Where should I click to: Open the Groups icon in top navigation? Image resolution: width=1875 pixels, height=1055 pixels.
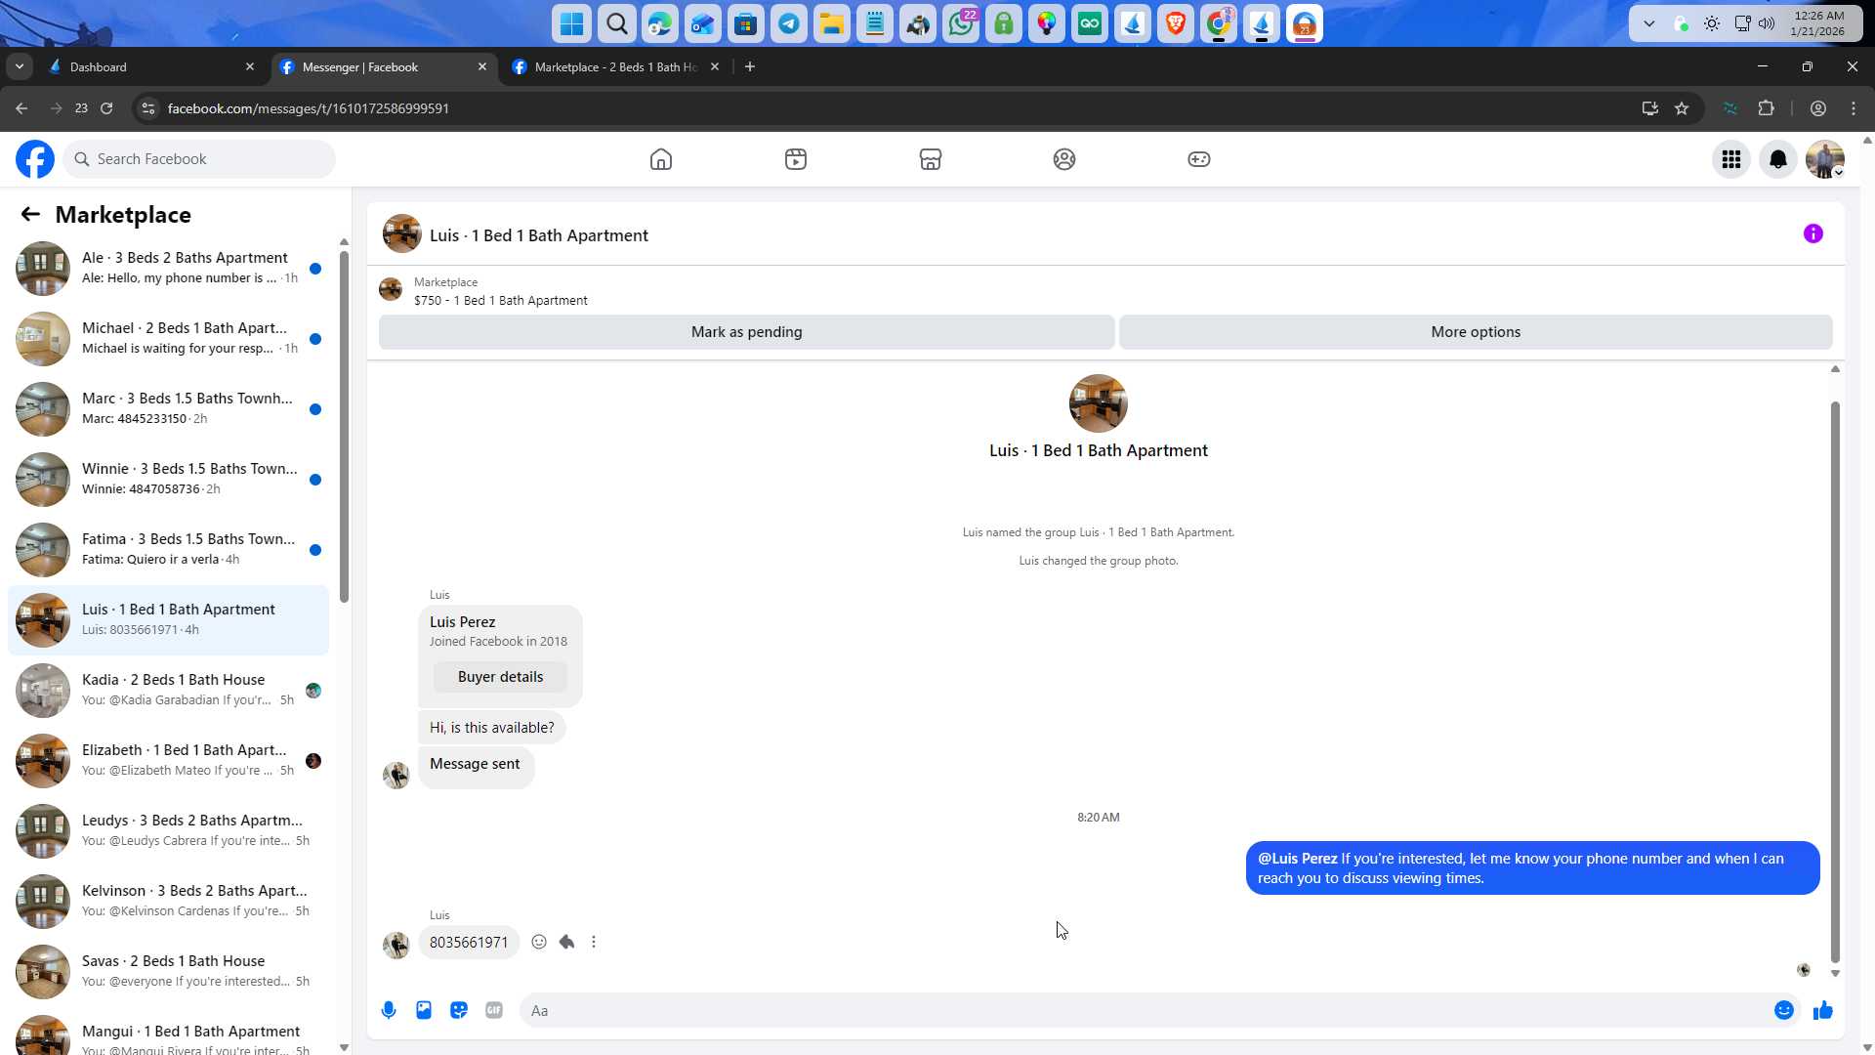pos(1064,159)
